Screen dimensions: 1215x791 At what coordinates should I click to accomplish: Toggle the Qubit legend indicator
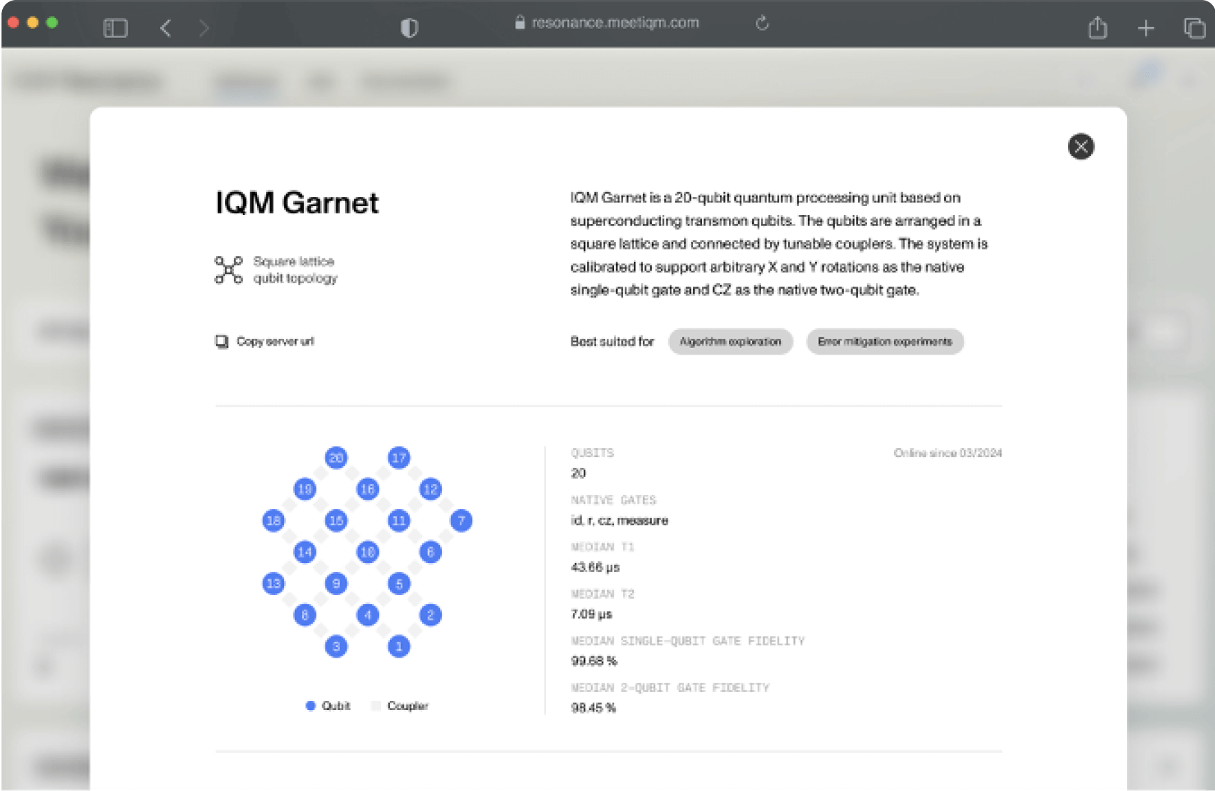(x=310, y=706)
